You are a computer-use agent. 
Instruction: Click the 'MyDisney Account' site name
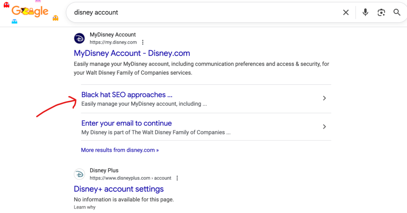click(112, 35)
